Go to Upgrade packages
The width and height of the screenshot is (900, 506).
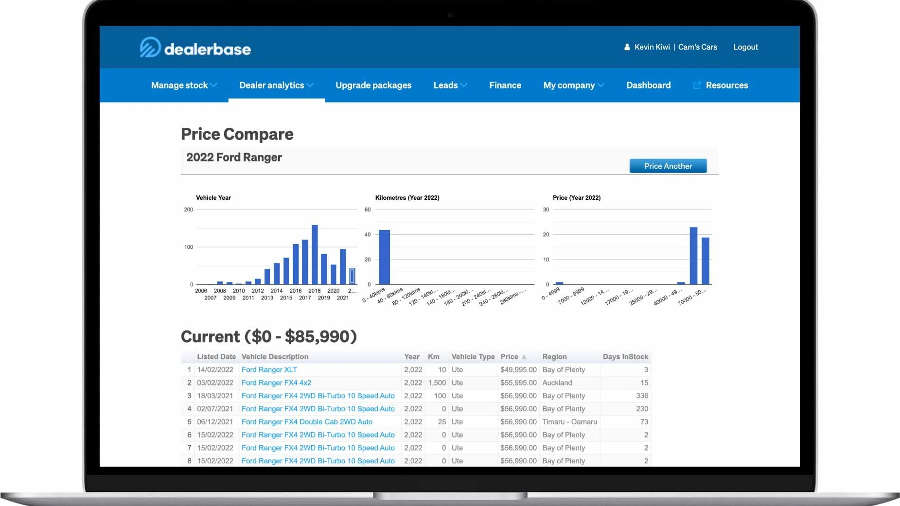coord(373,86)
